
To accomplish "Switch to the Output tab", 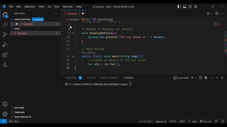I will coord(91,78).
